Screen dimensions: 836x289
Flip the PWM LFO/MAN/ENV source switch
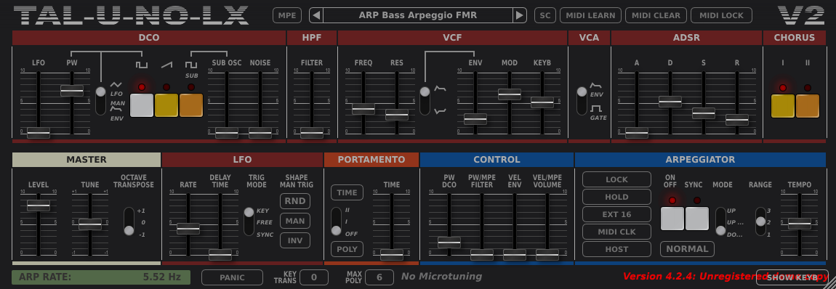pos(101,99)
